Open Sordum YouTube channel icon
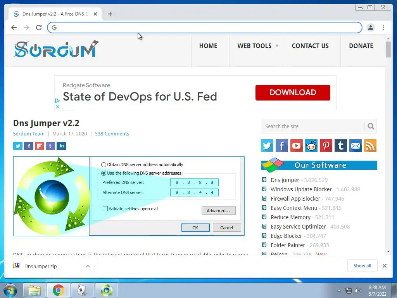Viewport: 397px width, 298px height. click(x=297, y=146)
